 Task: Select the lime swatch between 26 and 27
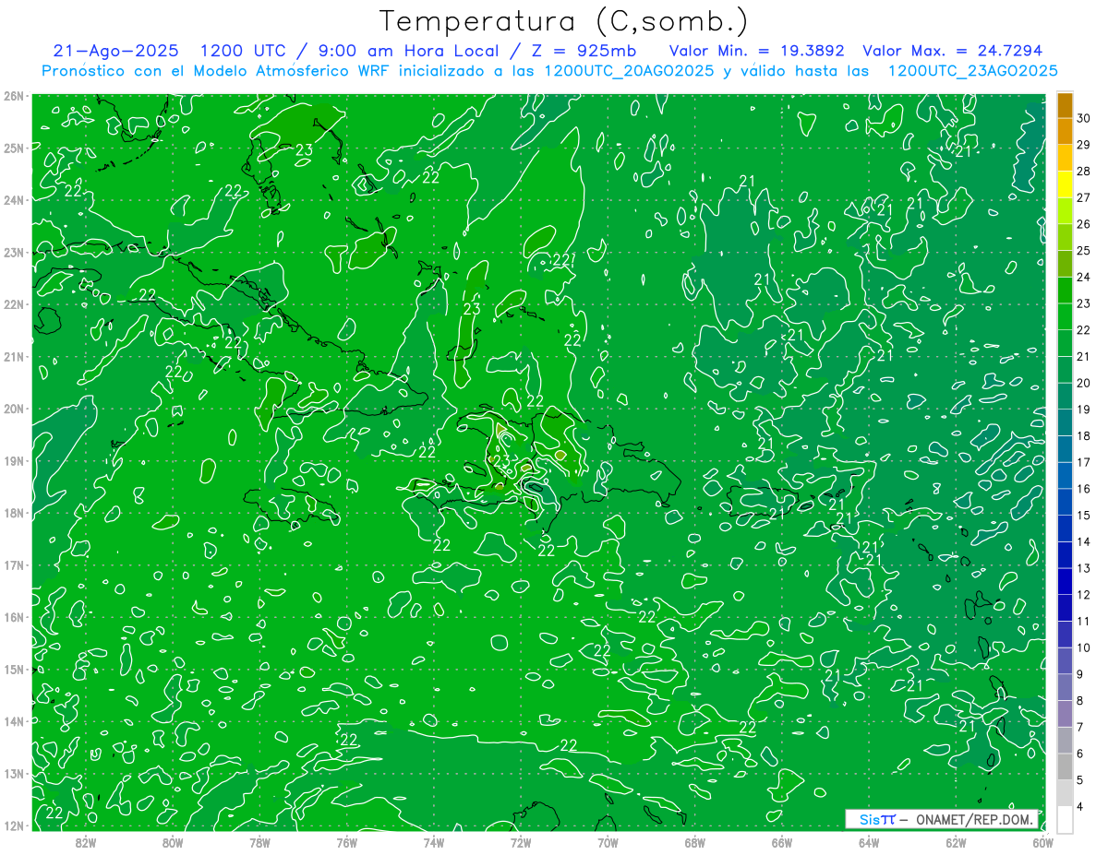point(1065,211)
